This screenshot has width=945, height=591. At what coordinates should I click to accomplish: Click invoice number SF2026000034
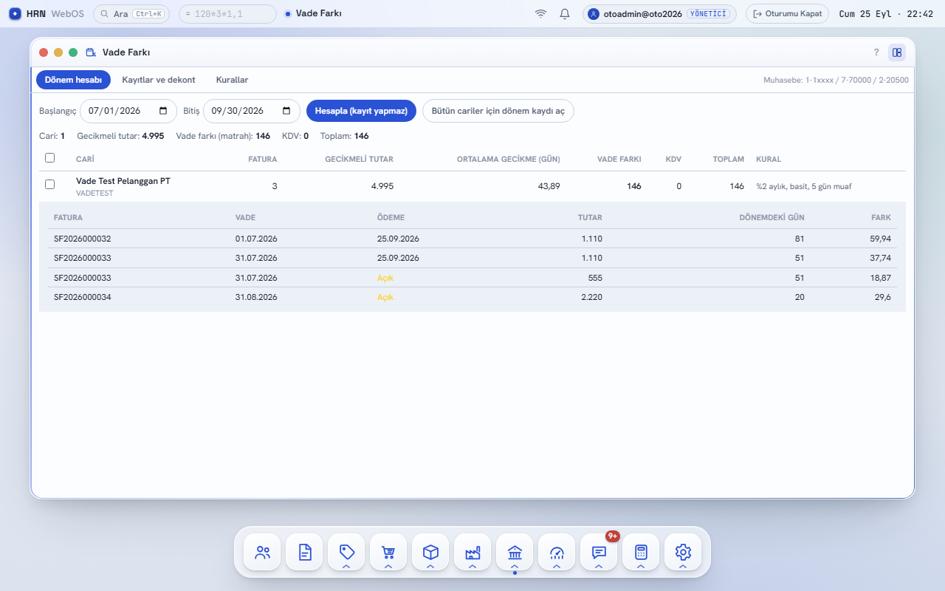point(83,297)
